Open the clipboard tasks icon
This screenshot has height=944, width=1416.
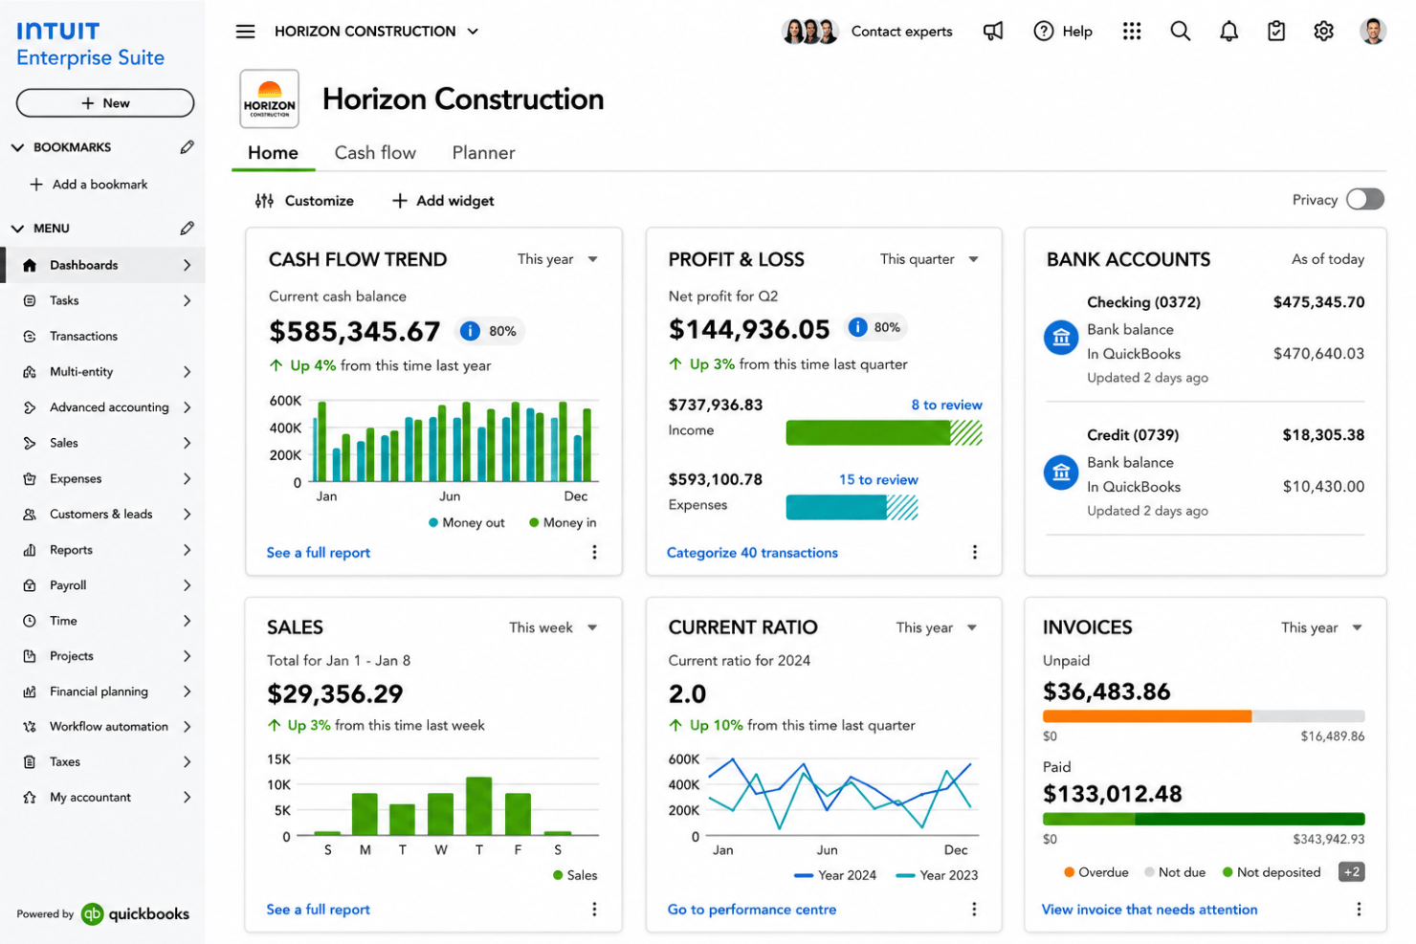click(x=1276, y=32)
